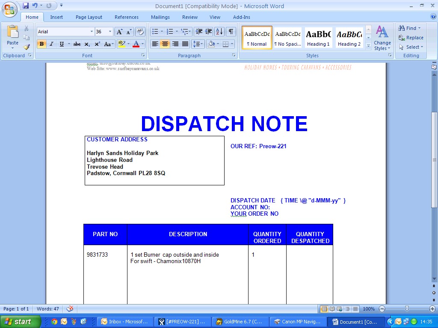Show paragraph marks
The width and height of the screenshot is (438, 328).
pyautogui.click(x=231, y=32)
